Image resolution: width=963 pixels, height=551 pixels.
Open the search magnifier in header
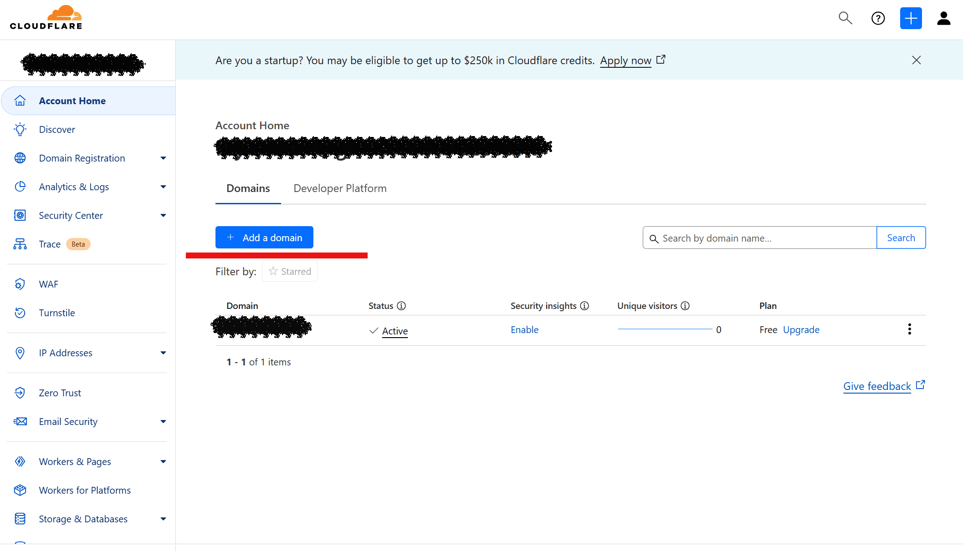(x=845, y=18)
